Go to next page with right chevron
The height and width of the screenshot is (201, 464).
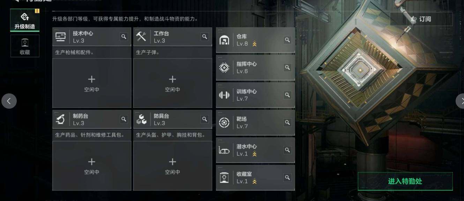click(460, 101)
